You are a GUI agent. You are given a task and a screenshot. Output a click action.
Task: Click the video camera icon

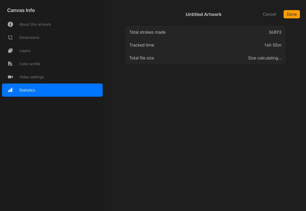pos(10,77)
